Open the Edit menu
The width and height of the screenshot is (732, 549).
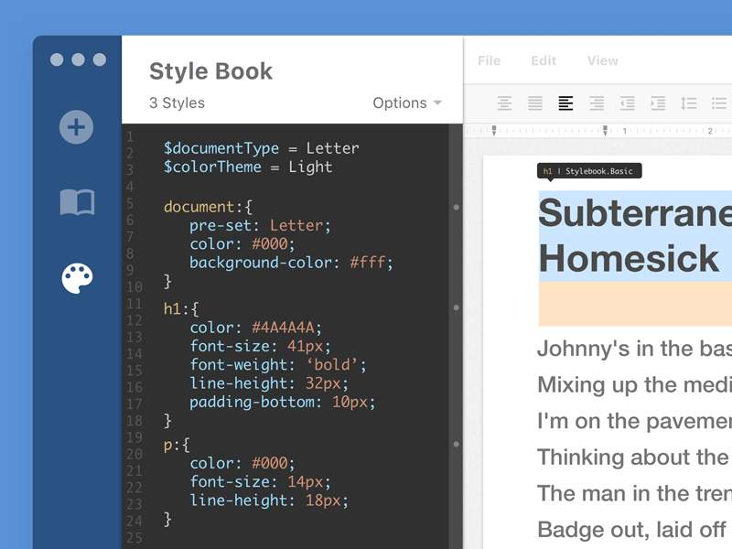544,60
